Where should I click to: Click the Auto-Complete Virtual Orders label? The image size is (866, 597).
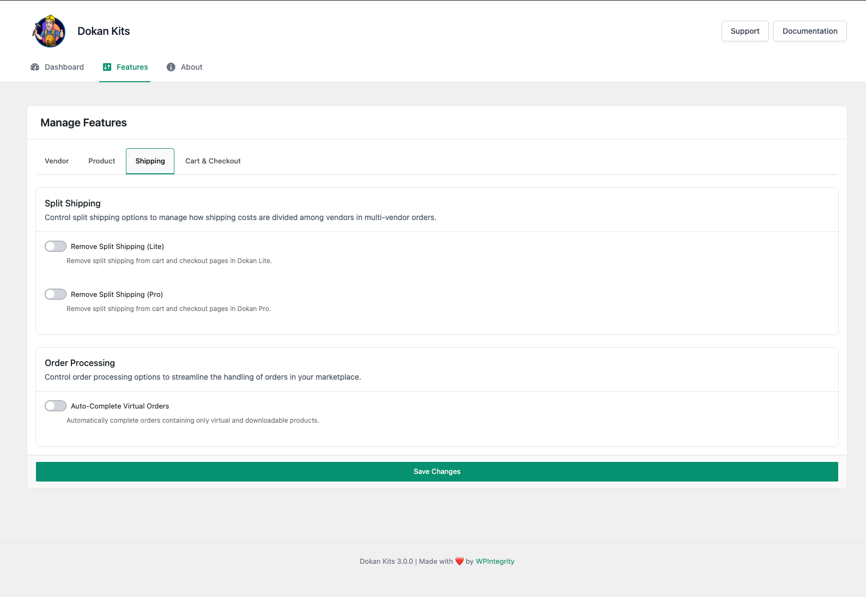[x=120, y=406]
